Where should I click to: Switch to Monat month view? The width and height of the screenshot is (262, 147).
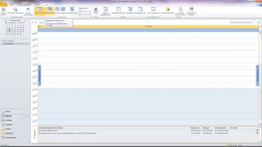click(63, 11)
